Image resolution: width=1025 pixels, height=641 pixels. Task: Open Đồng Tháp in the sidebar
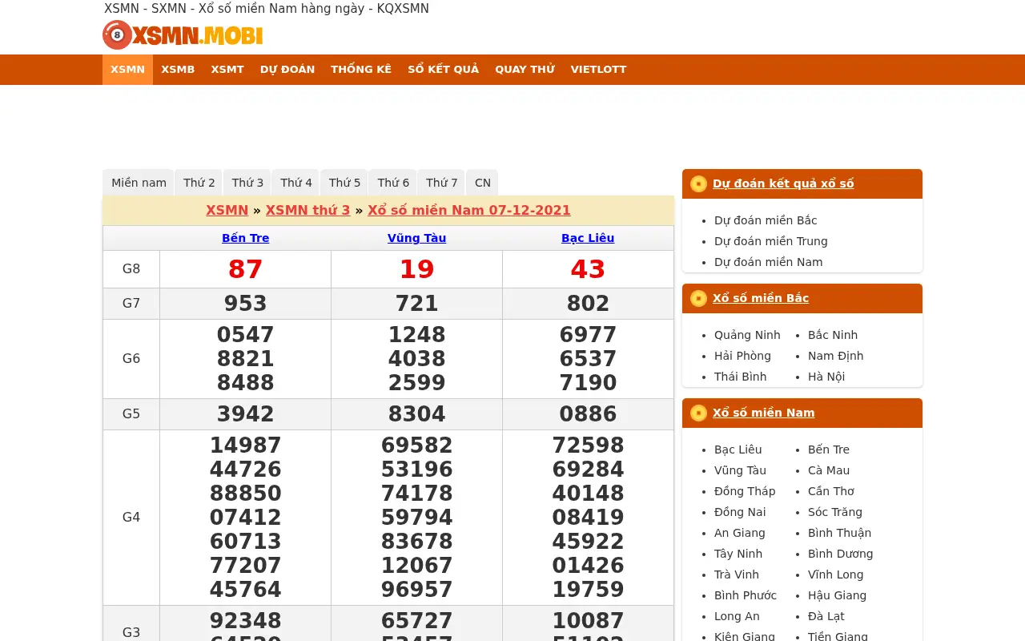(745, 491)
